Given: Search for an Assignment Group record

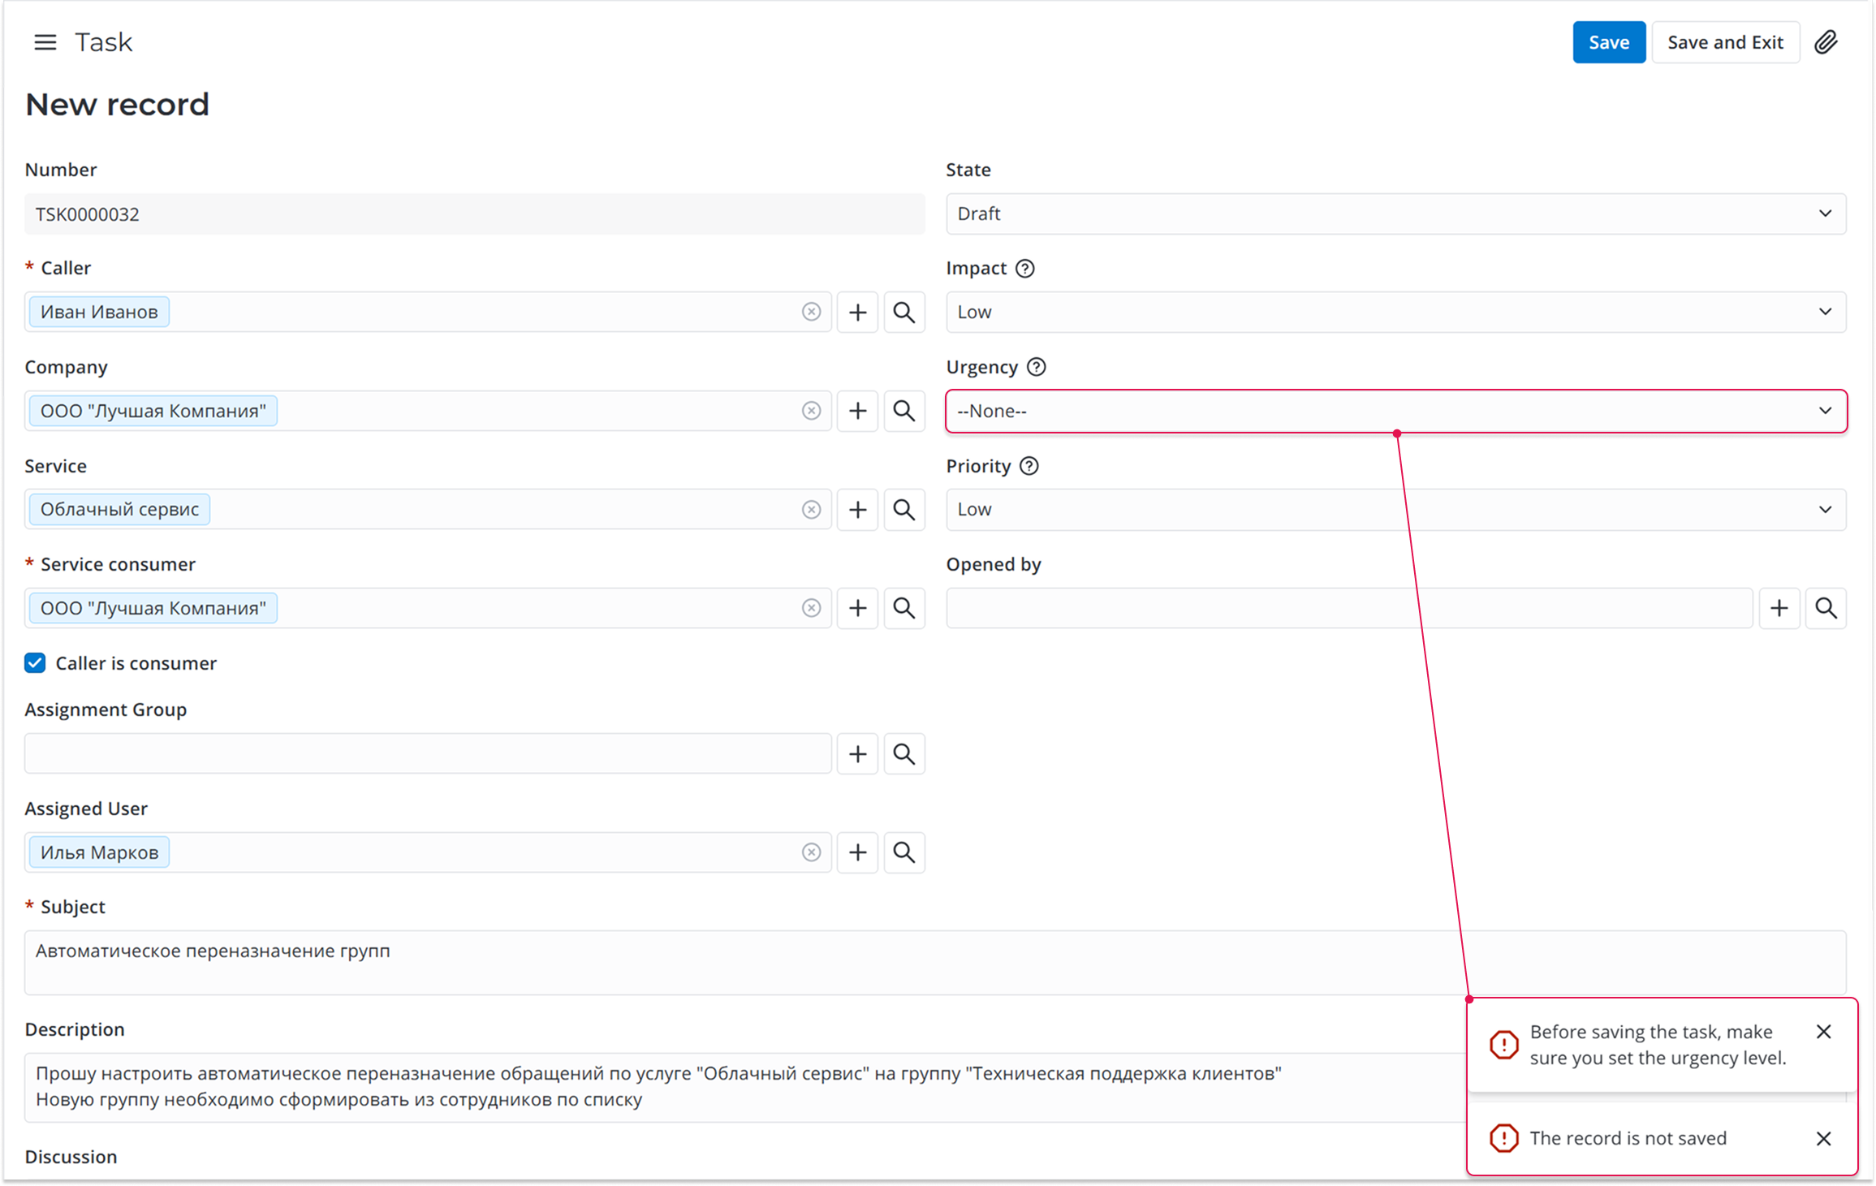Looking at the screenshot, I should [x=903, y=754].
